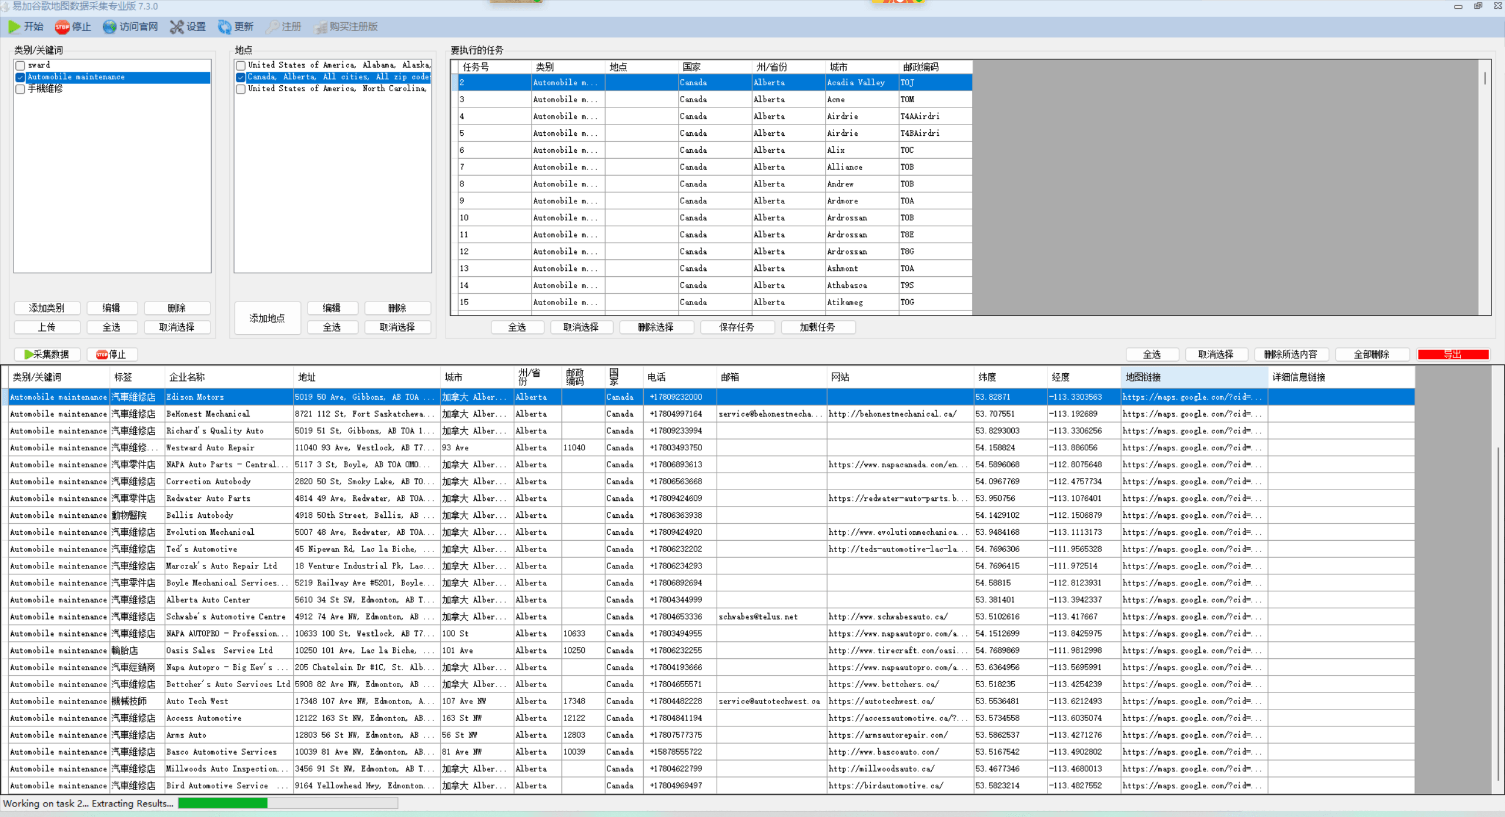This screenshot has width=1505, height=817.
Task: Toggle the 手機维修 checkbox
Action: 21,89
